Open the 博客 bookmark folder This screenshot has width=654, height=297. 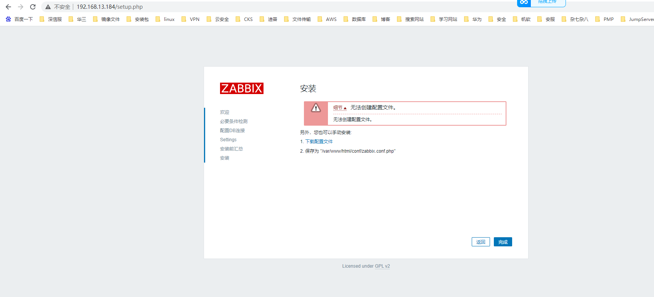381,19
